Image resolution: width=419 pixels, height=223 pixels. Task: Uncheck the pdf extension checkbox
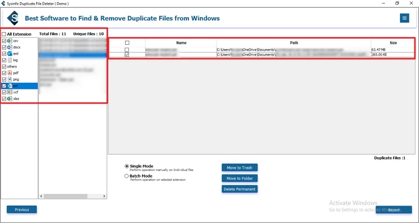(x=4, y=73)
